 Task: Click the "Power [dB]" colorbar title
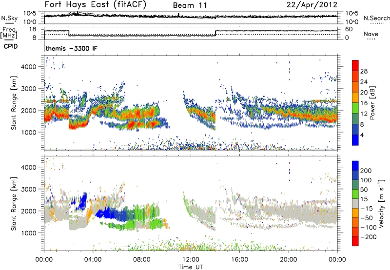click(x=372, y=103)
